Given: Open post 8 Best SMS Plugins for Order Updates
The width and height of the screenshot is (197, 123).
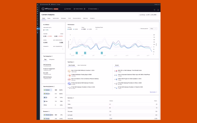Looking at the screenshot, I should [129, 79].
